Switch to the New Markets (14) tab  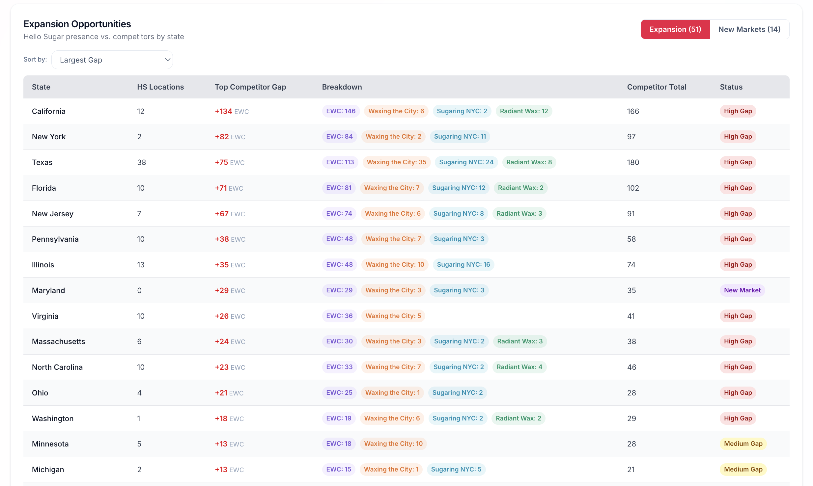749,29
